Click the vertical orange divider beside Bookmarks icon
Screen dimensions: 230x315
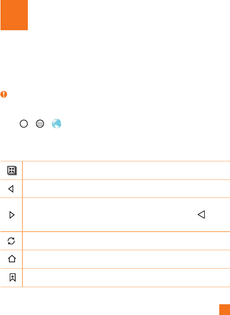pos(22,277)
